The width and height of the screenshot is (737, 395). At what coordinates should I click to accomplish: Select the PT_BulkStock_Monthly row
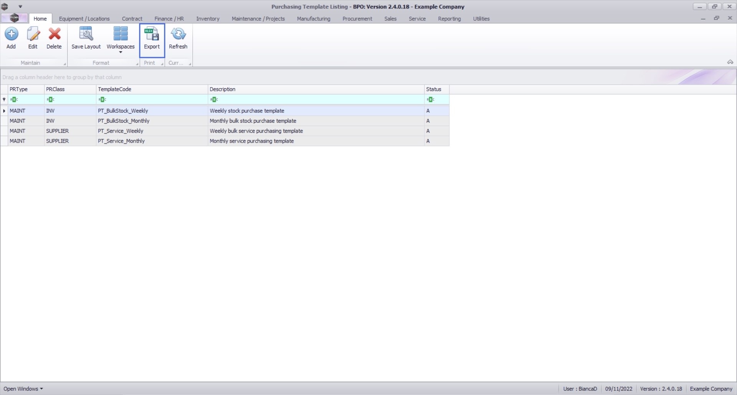(225, 121)
